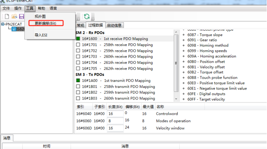This screenshot has height=149, width=267.
Task: Enable 16#1702 259th receive PDO checkbox
Action: click(x=78, y=51)
